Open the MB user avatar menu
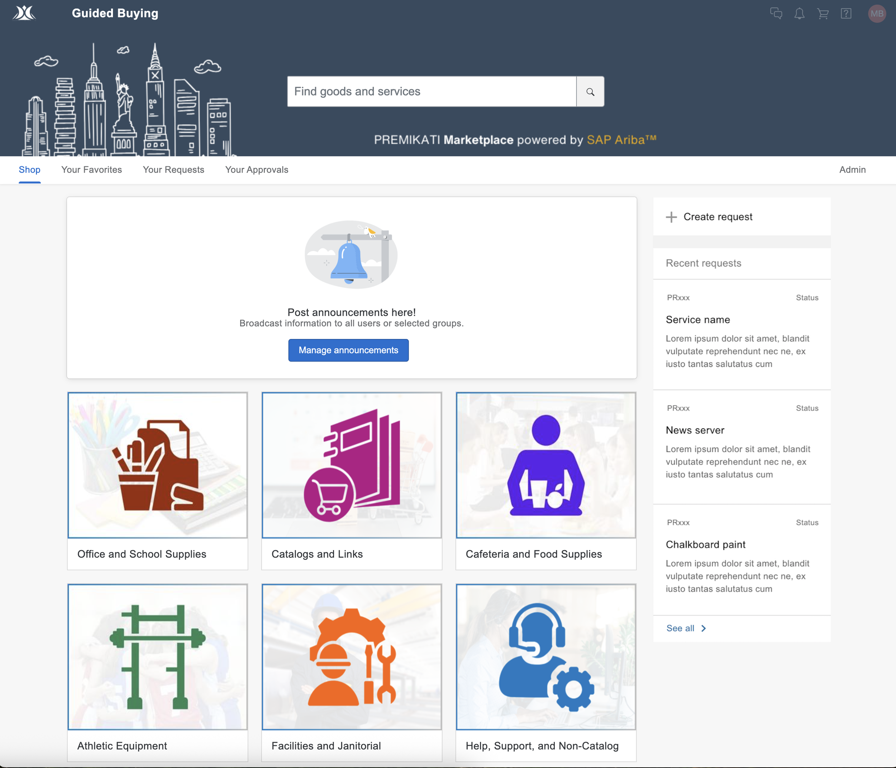Screen dimensions: 896x768 pyautogui.click(x=877, y=13)
